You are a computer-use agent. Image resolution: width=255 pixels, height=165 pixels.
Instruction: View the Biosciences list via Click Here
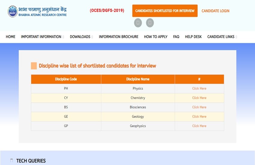pos(199,107)
